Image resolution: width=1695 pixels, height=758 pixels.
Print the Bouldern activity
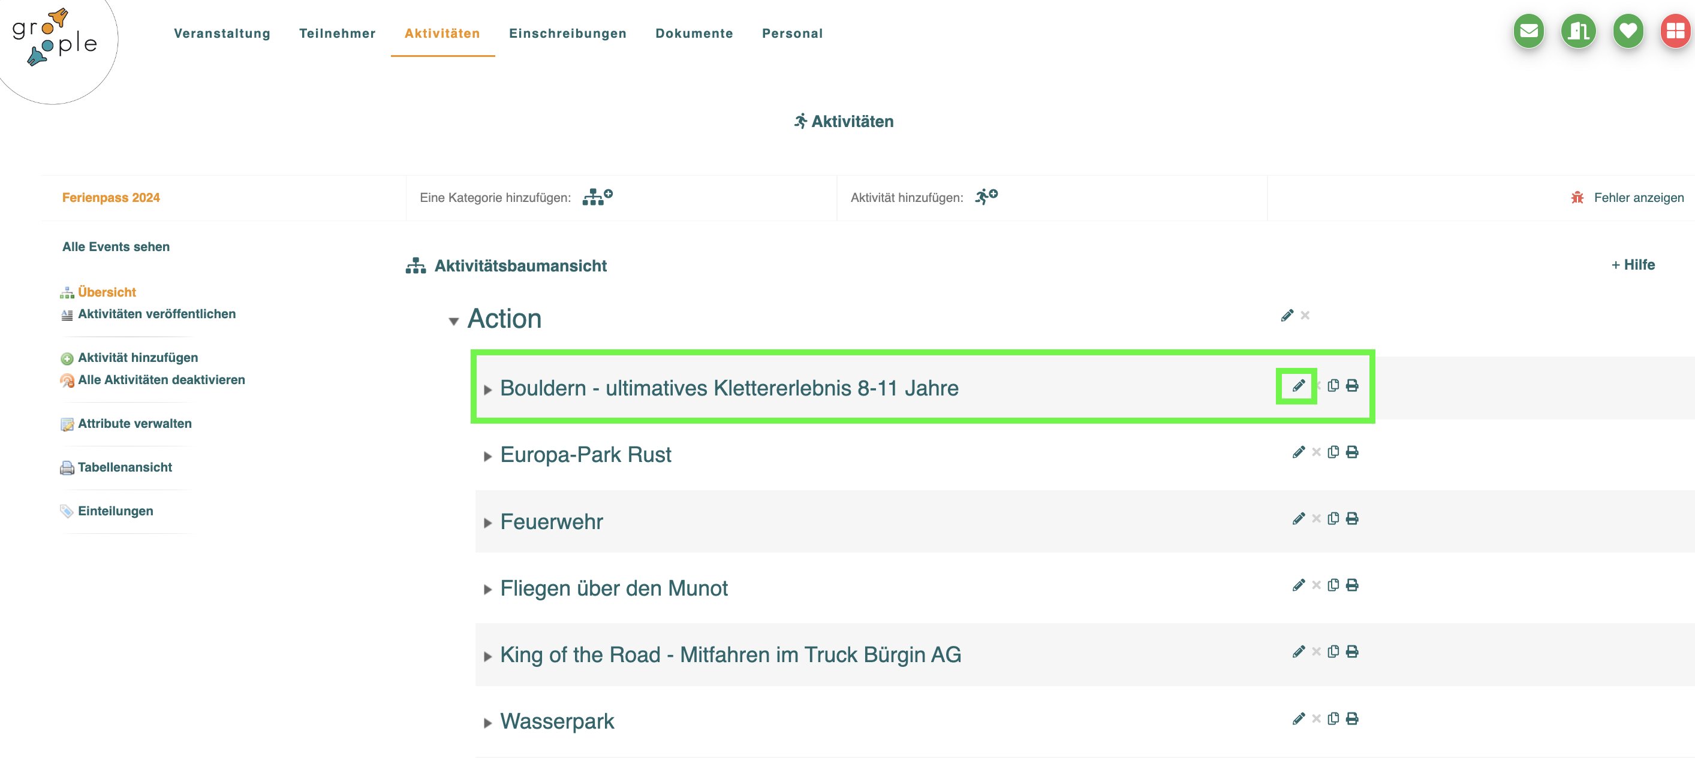(1352, 386)
